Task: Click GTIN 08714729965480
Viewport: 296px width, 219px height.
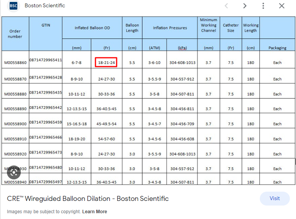Action: (x=45, y=167)
